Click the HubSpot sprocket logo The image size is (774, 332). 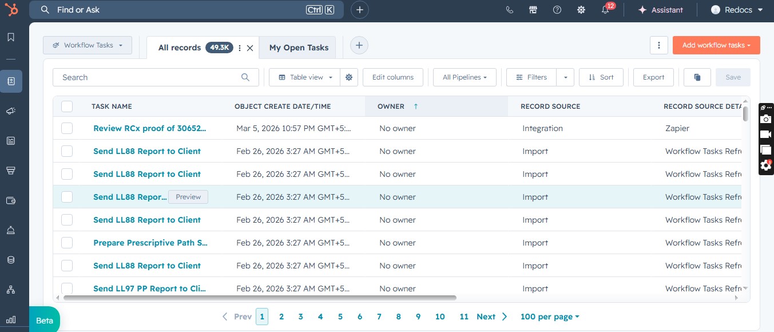[x=11, y=10]
